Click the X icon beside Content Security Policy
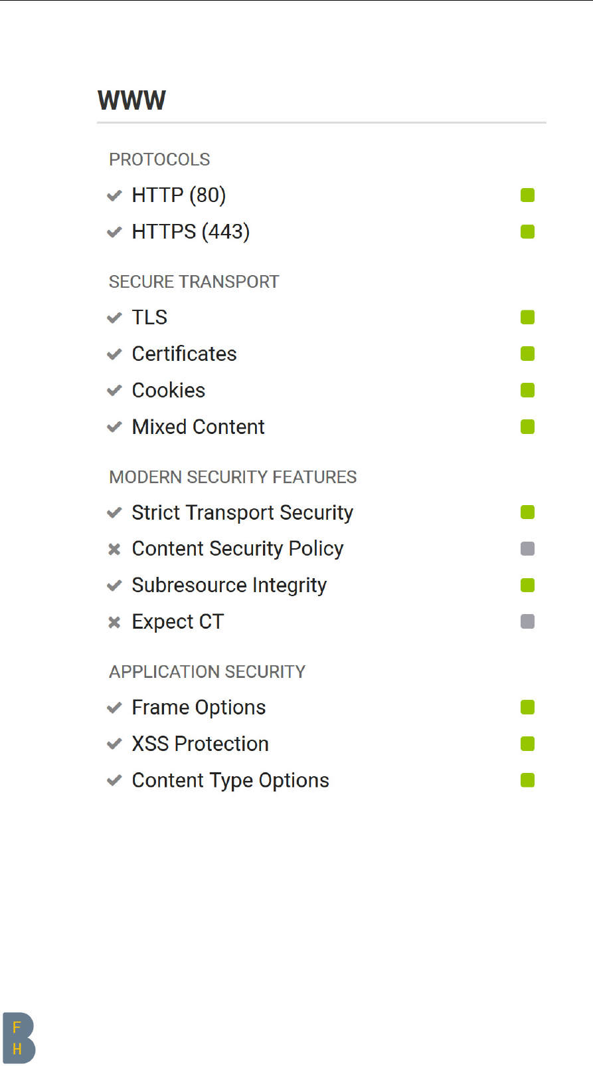The width and height of the screenshot is (593, 1066). tap(114, 549)
